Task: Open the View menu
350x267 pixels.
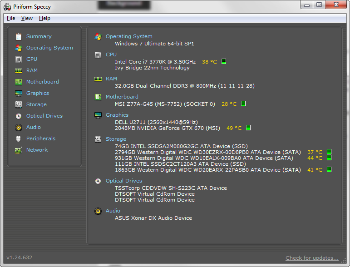Action: point(27,18)
